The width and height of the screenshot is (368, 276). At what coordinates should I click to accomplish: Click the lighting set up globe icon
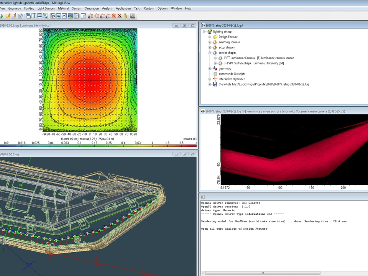(x=210, y=31)
